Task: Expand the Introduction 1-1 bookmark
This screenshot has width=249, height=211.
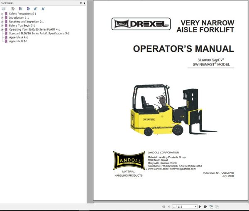Action: [2, 18]
